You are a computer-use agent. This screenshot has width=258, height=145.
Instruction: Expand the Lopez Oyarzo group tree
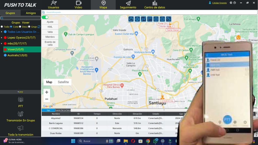point(2,38)
